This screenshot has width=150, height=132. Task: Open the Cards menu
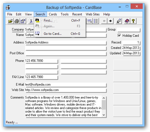[x=53, y=14]
